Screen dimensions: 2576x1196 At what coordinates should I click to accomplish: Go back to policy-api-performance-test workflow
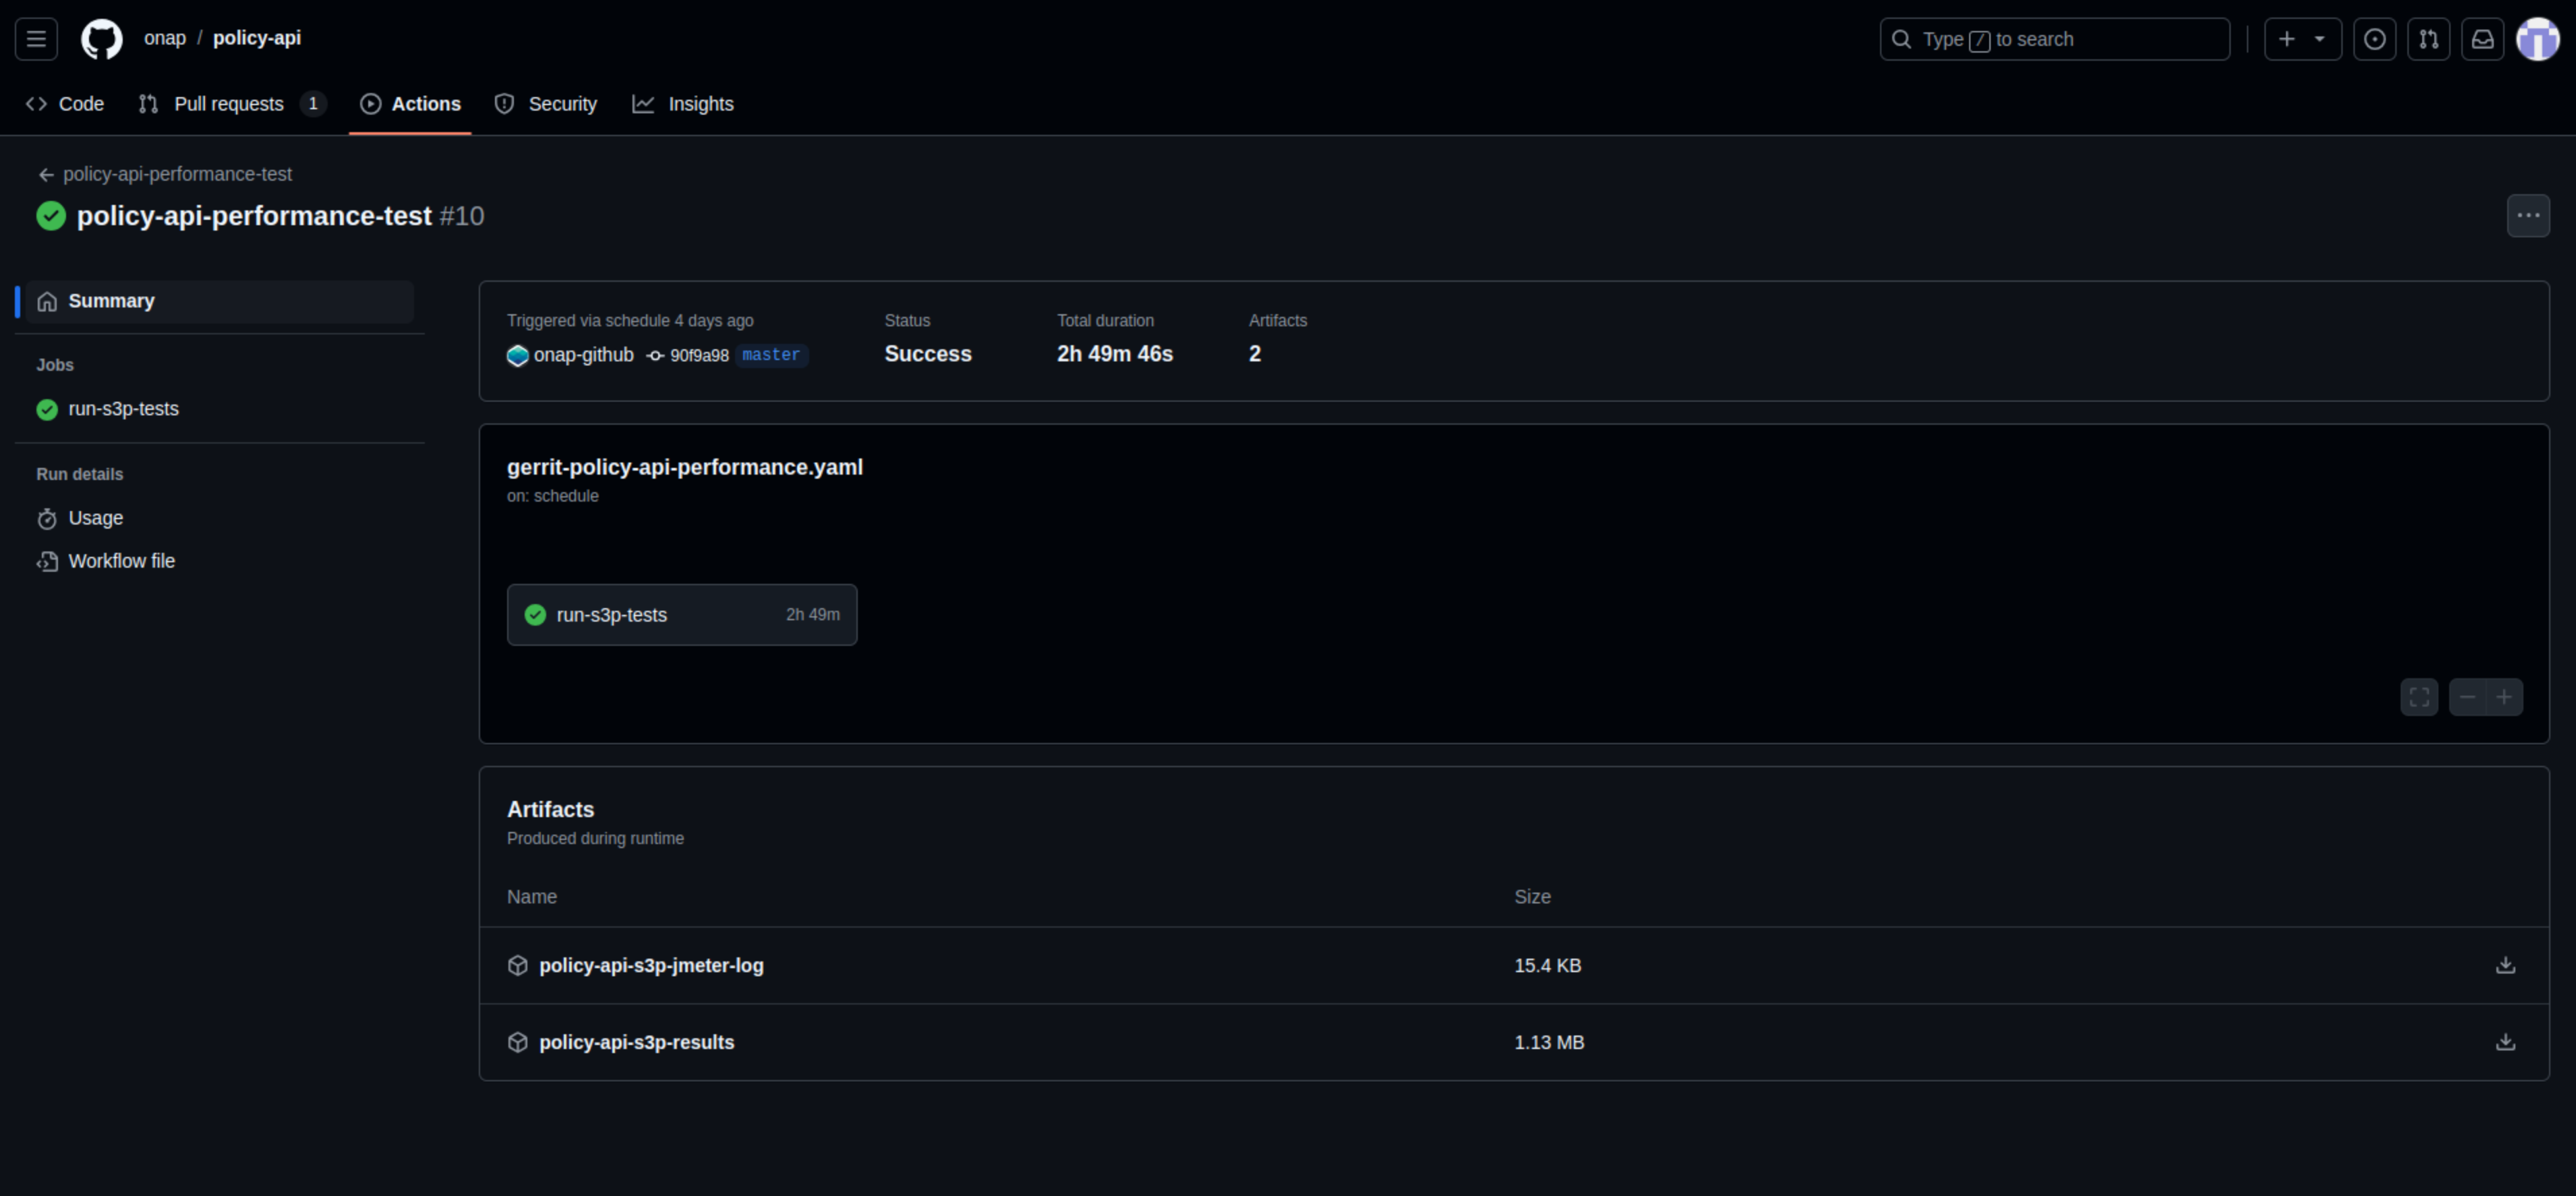coord(165,174)
